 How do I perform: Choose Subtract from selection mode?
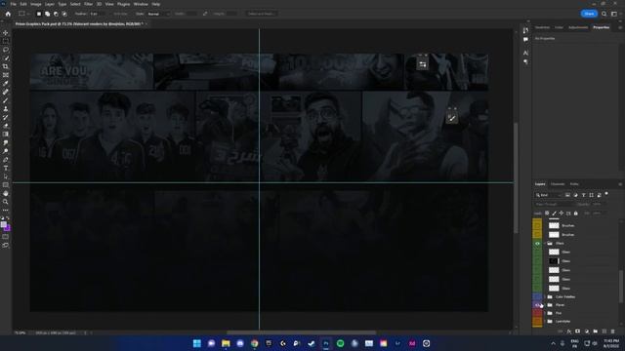(x=56, y=14)
